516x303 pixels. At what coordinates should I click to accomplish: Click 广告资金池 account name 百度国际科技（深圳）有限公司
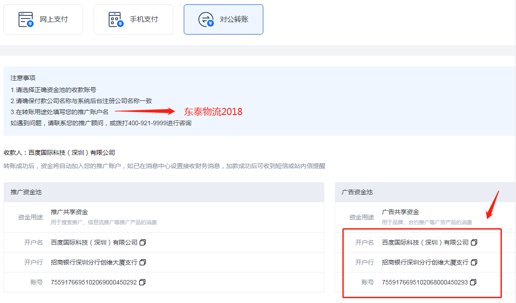(x=425, y=242)
